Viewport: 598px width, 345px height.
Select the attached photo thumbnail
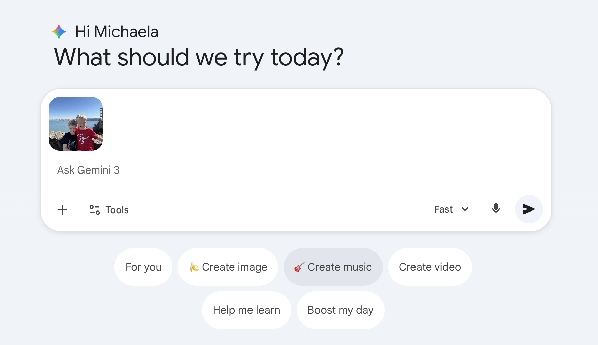point(76,124)
